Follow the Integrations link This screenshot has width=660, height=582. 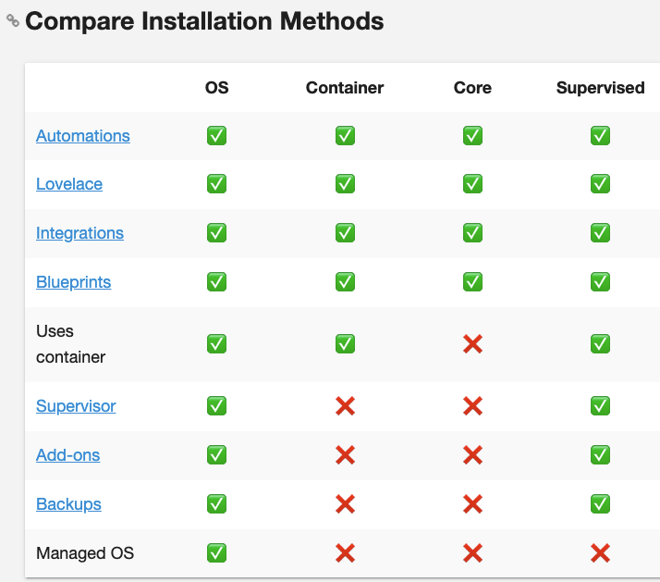[79, 233]
